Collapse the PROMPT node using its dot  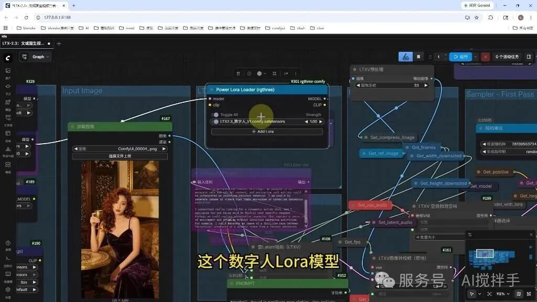coord(231,284)
